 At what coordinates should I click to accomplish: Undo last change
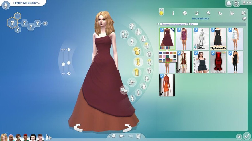[122, 136]
